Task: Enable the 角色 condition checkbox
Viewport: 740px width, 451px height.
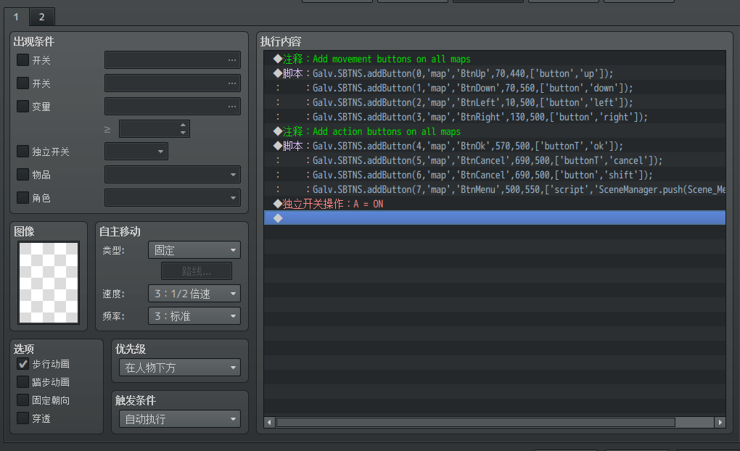Action: click(x=22, y=197)
